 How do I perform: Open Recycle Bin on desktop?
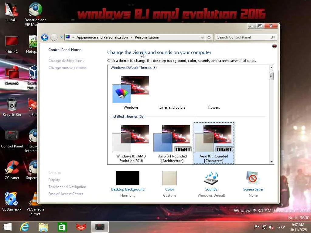coord(12,107)
